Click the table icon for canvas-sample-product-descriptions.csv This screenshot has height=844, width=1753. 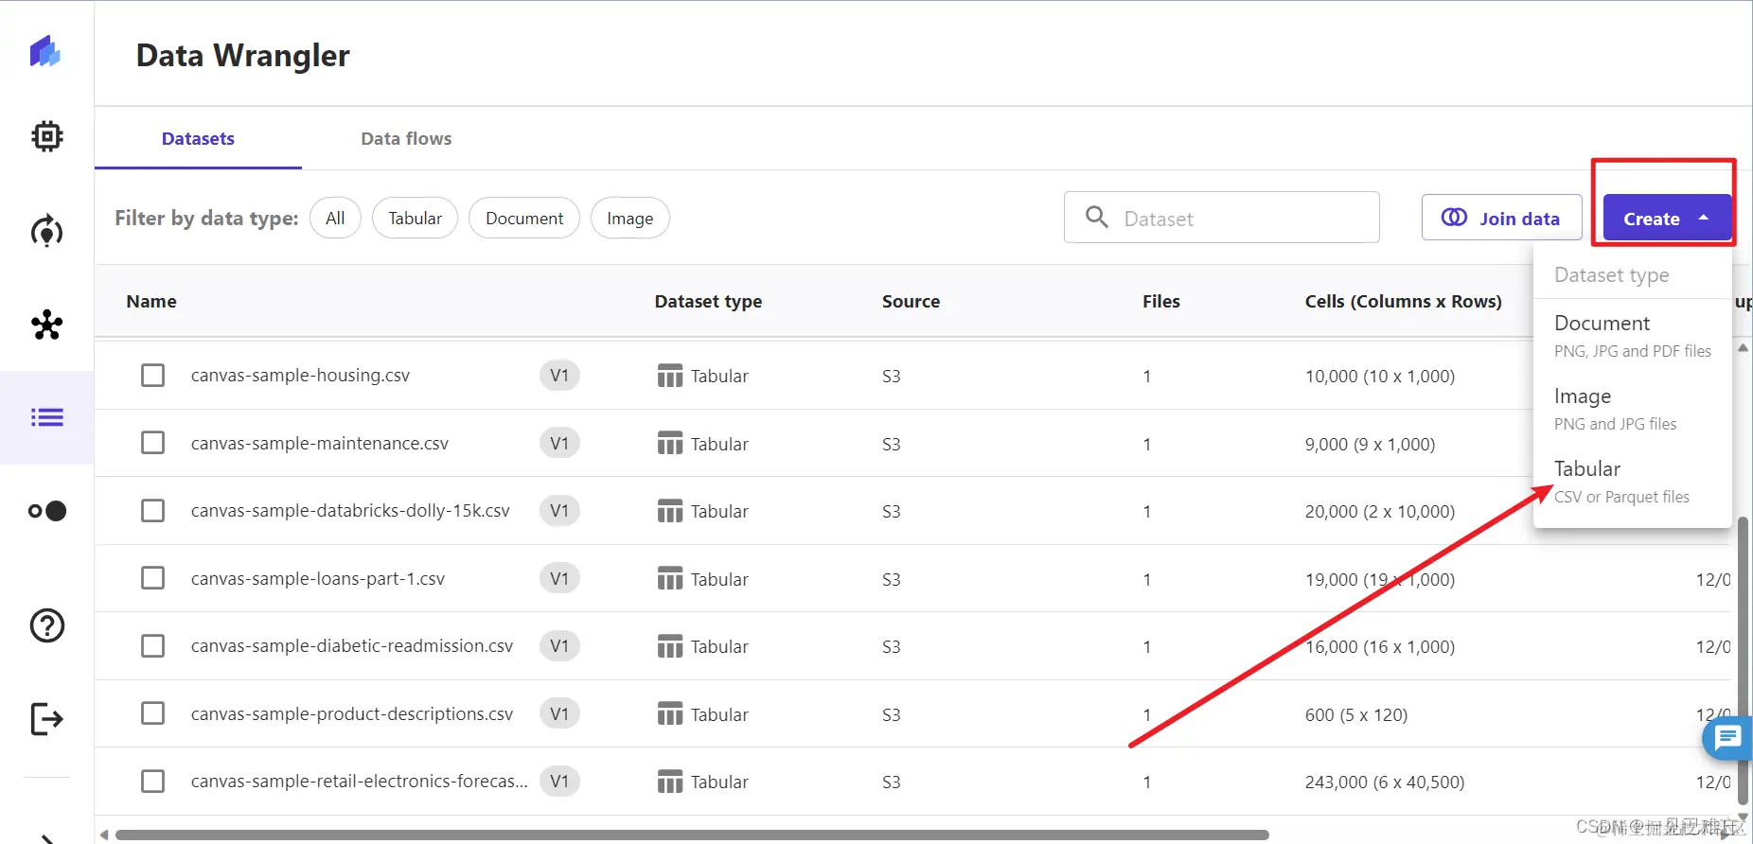(x=670, y=714)
